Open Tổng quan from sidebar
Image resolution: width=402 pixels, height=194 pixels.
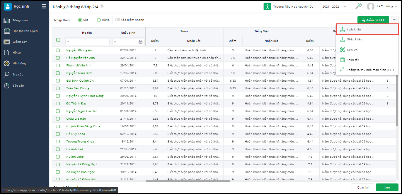tap(20, 20)
